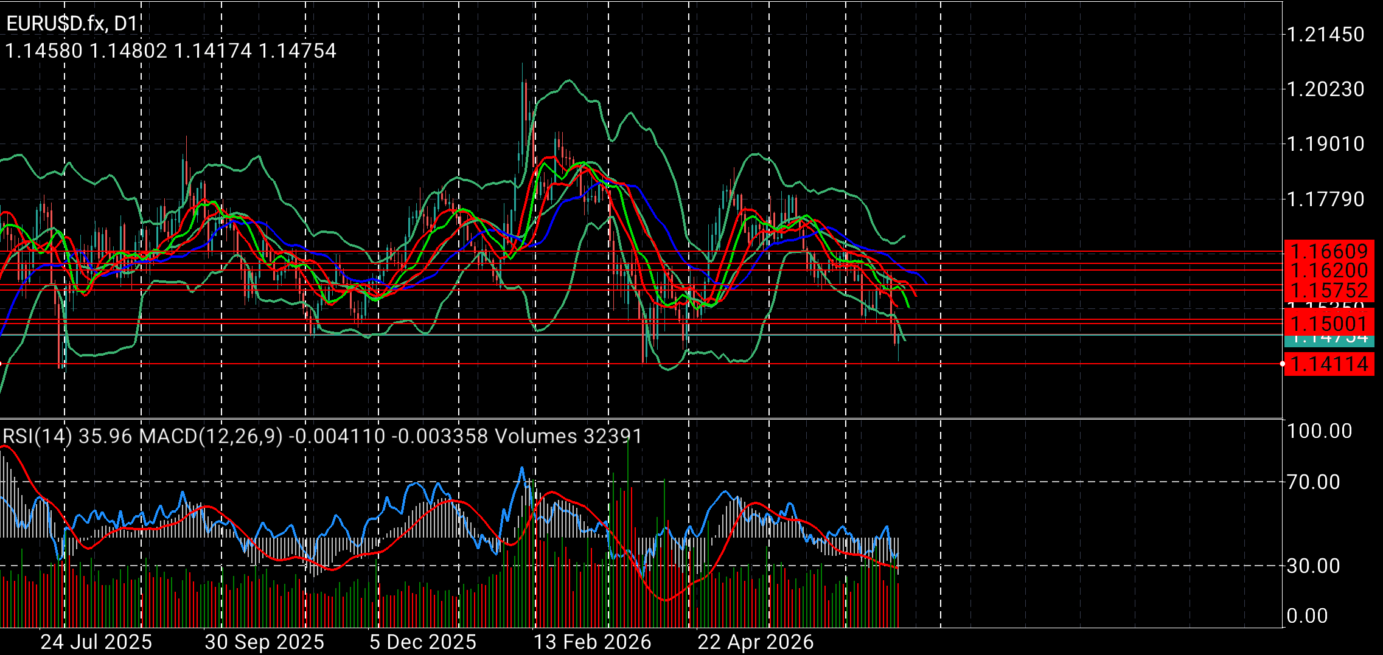This screenshot has height=655, width=1383.
Task: Tap the 100.00 indicator scale label
Action: pyautogui.click(x=1320, y=431)
